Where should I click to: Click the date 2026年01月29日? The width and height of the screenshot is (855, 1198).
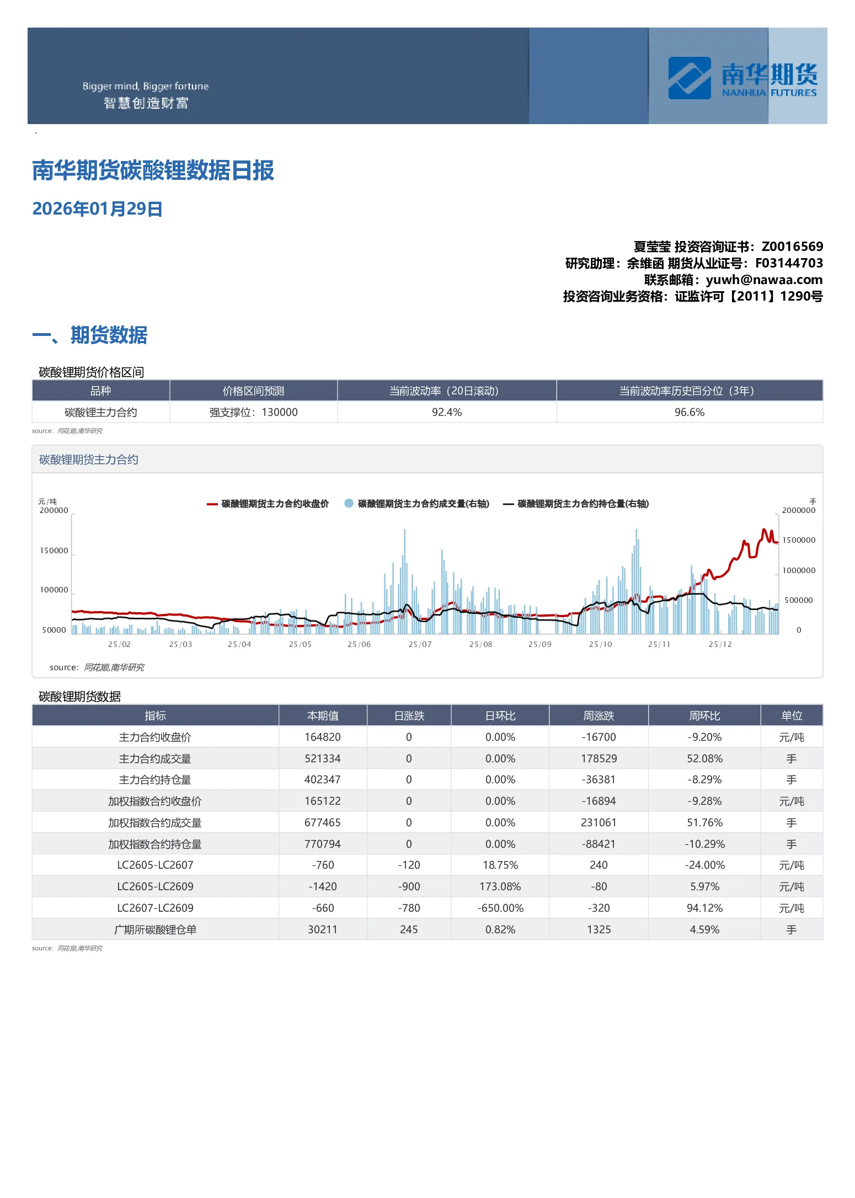coord(97,209)
